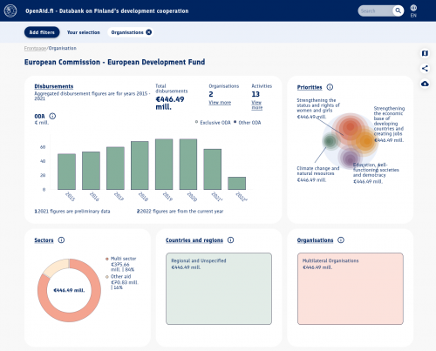This screenshot has width=436, height=351.
Task: Open the Organisations card heading link
Action: pyautogui.click(x=315, y=240)
